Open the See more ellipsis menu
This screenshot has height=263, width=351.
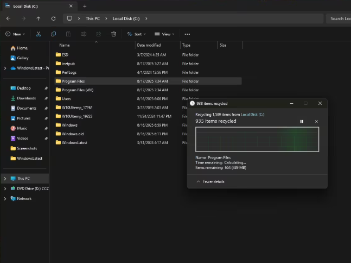click(x=187, y=34)
